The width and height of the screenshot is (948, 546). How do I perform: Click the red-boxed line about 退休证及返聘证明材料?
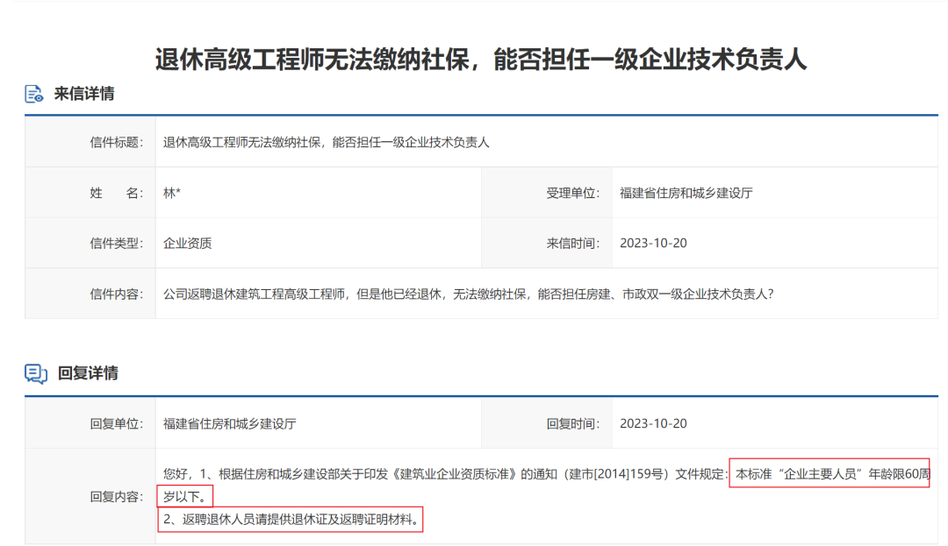click(291, 520)
